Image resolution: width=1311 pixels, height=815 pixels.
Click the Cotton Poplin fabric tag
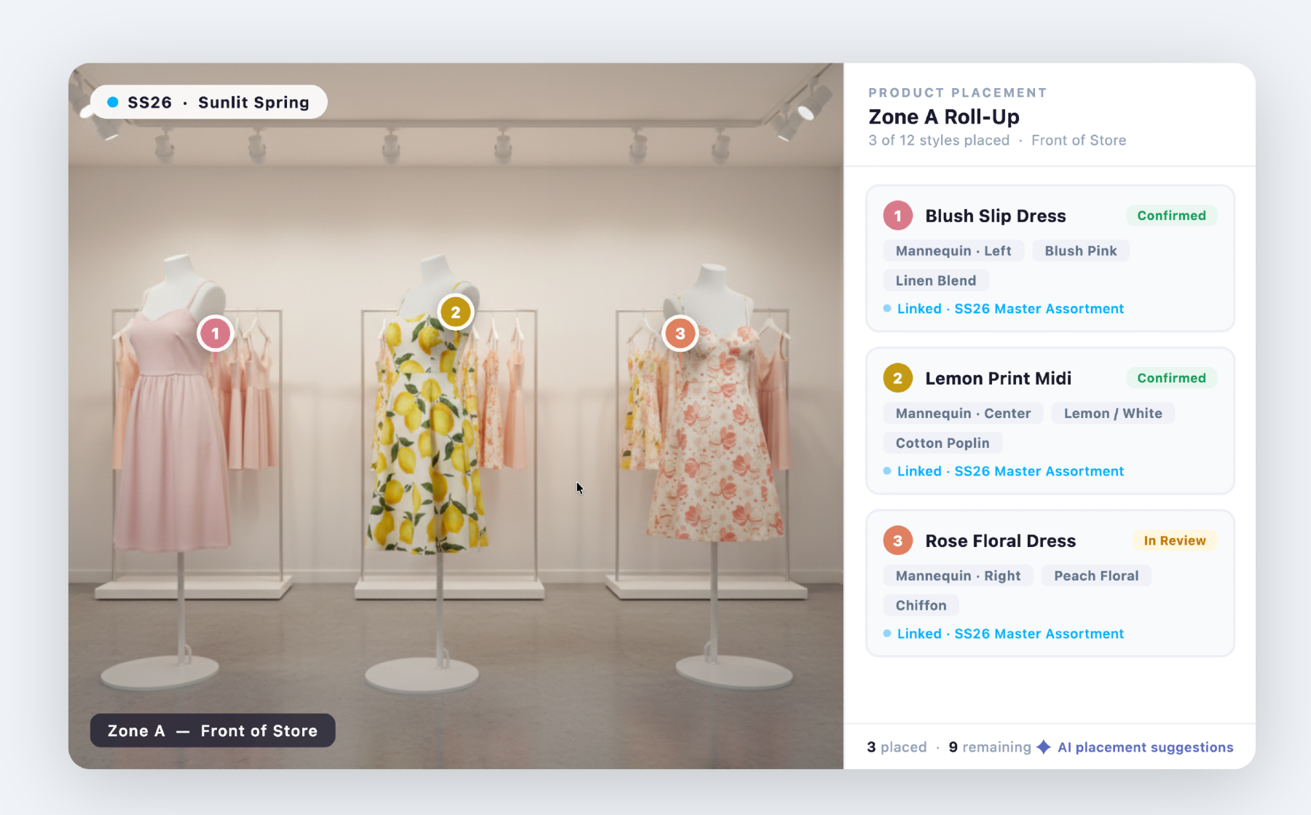pos(942,443)
